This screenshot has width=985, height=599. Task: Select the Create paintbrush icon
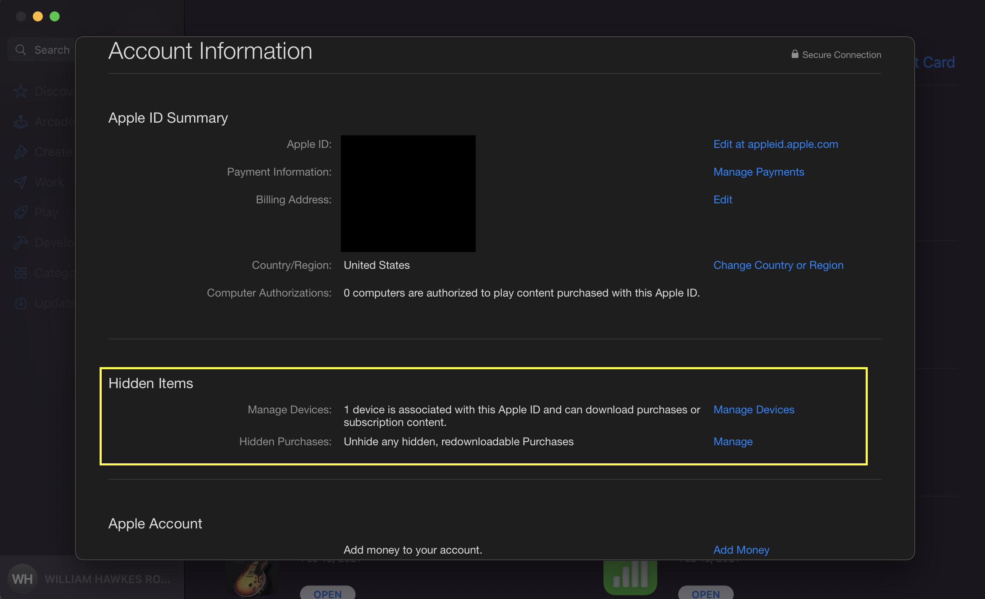point(21,152)
